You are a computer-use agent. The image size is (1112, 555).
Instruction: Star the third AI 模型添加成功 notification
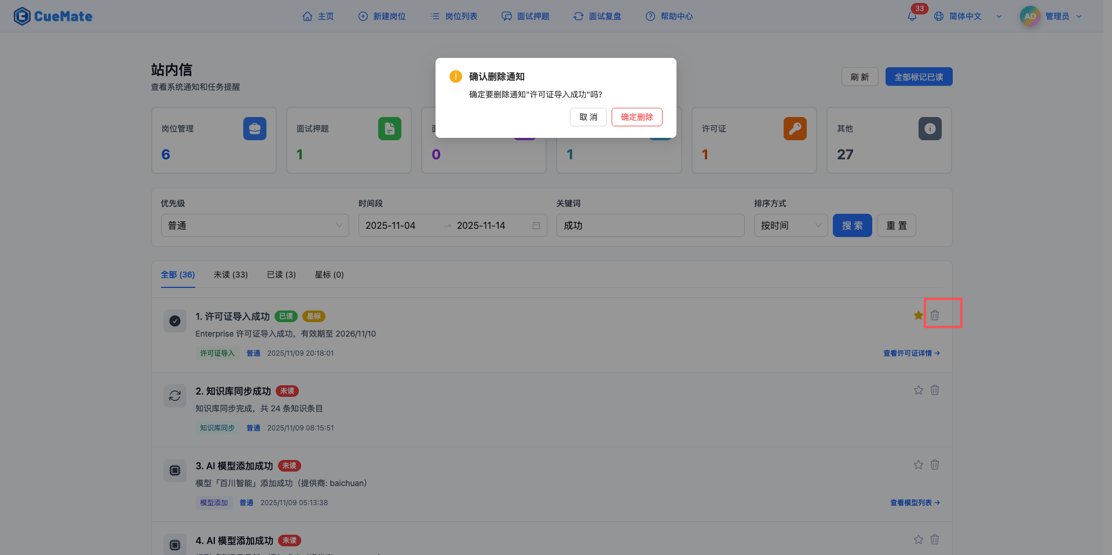918,465
